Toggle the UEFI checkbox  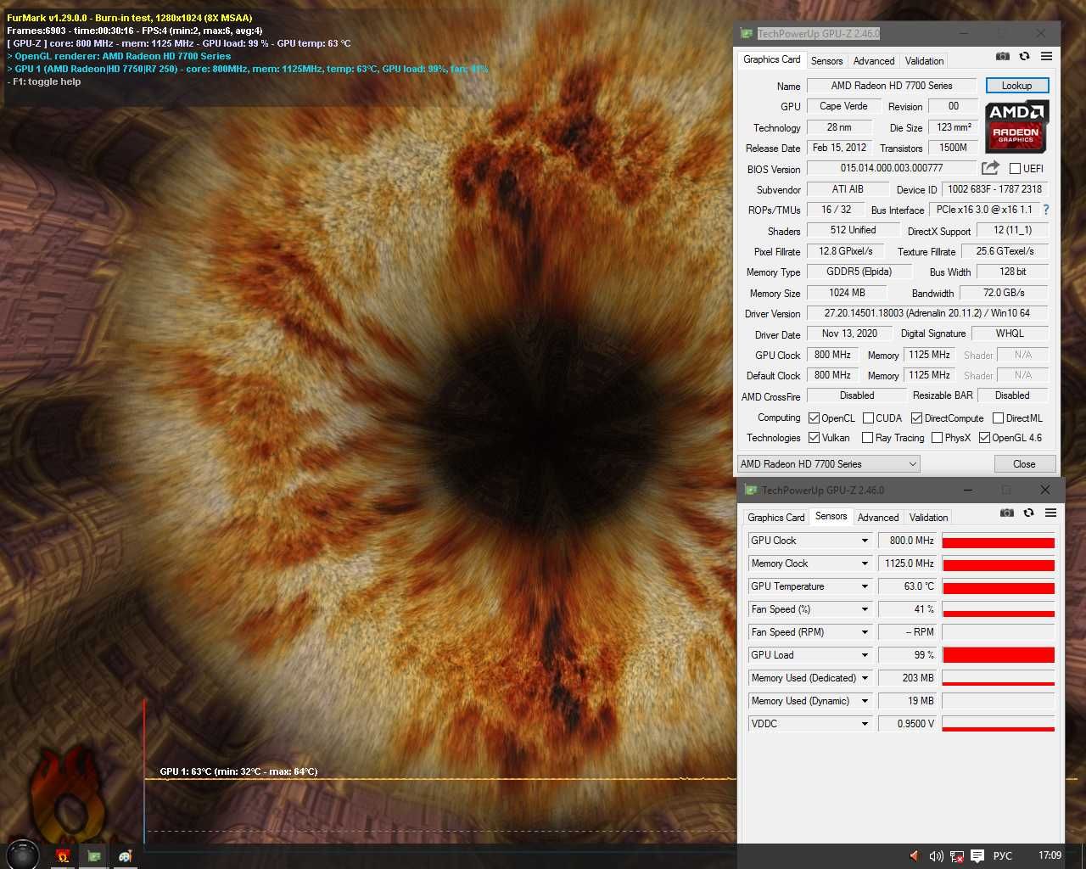(1015, 168)
